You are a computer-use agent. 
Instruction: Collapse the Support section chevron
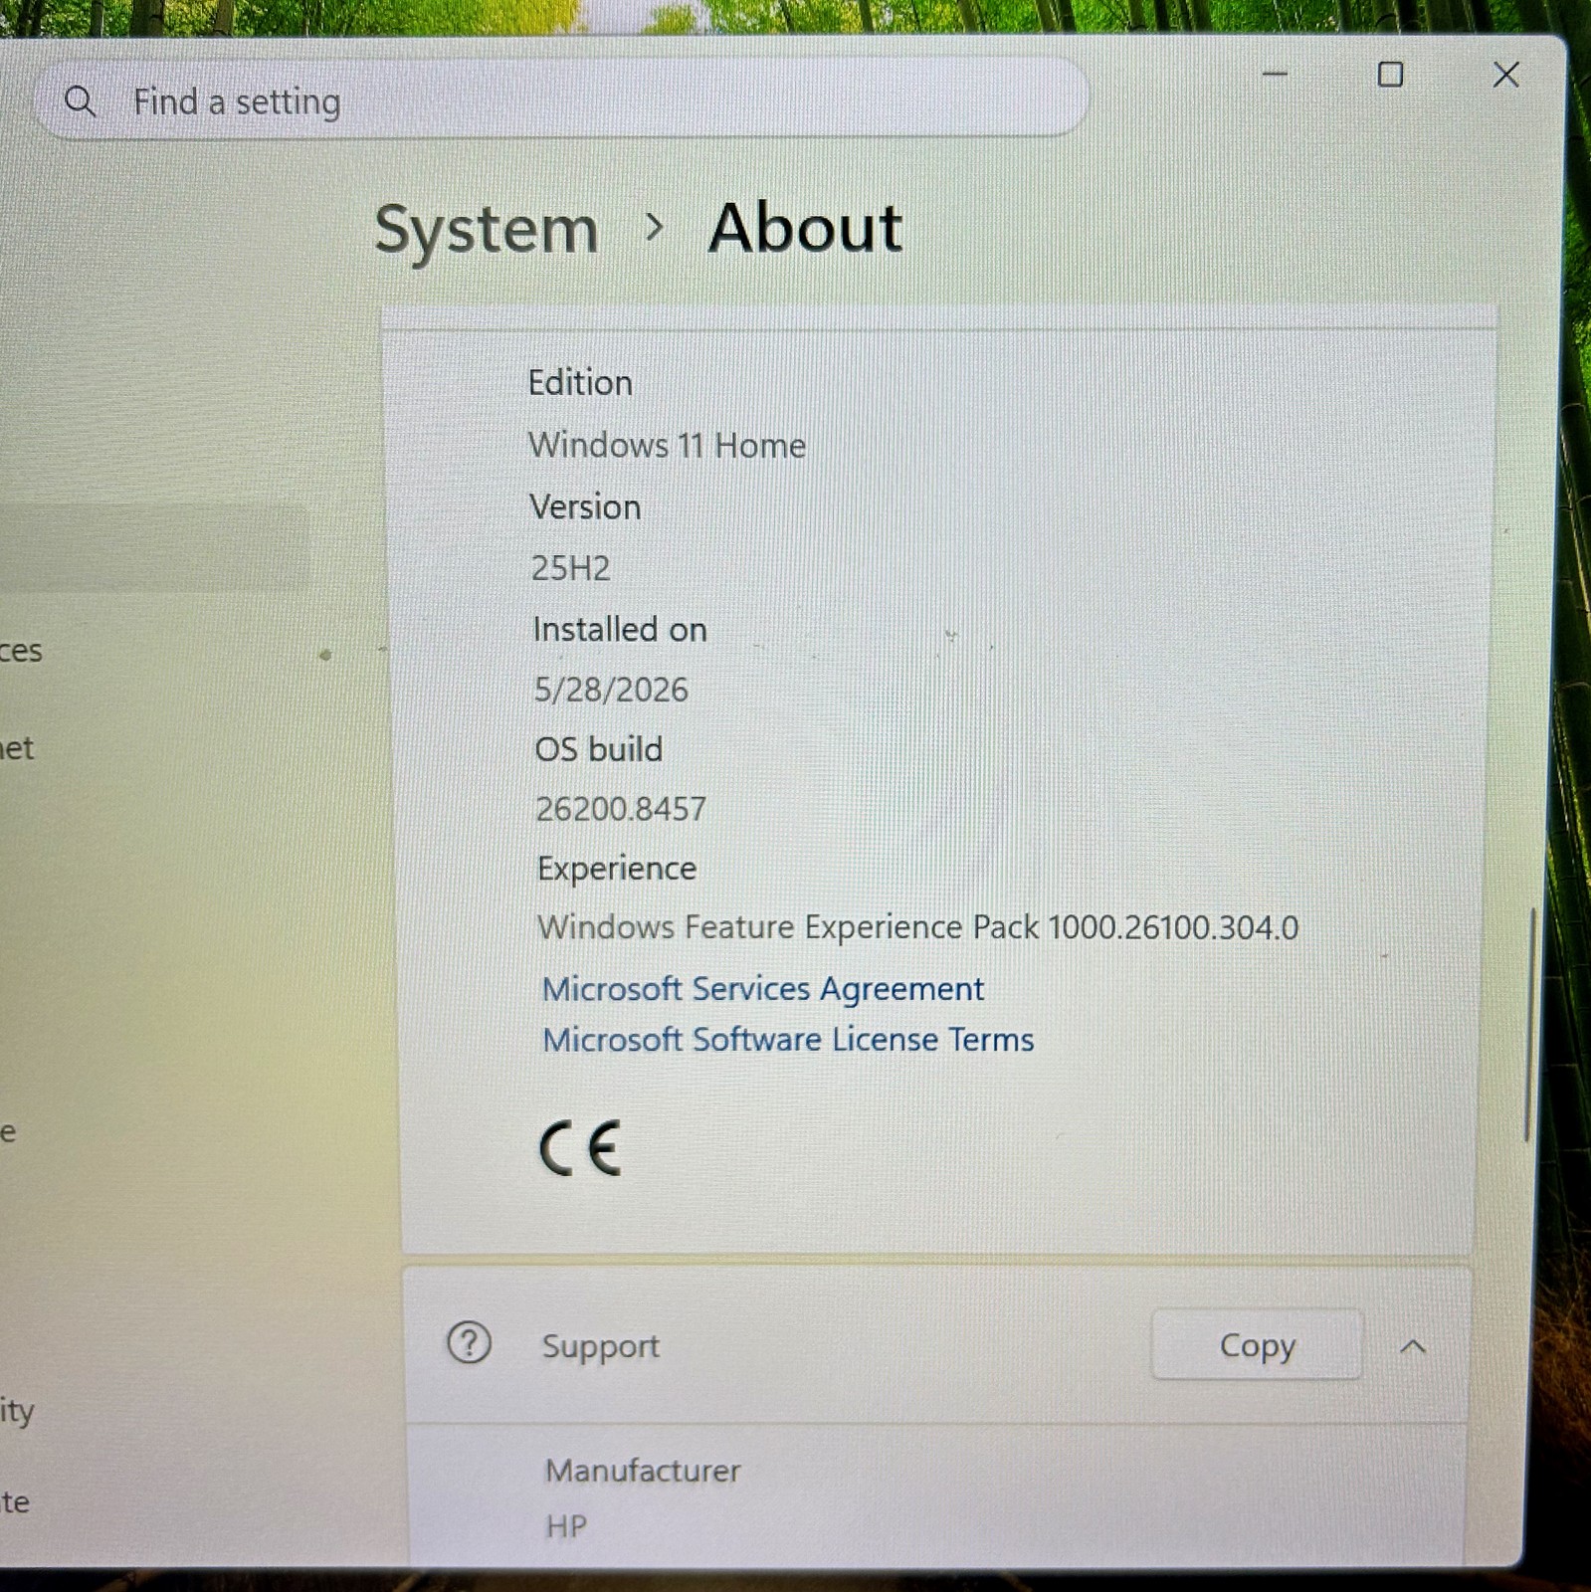click(1413, 1347)
